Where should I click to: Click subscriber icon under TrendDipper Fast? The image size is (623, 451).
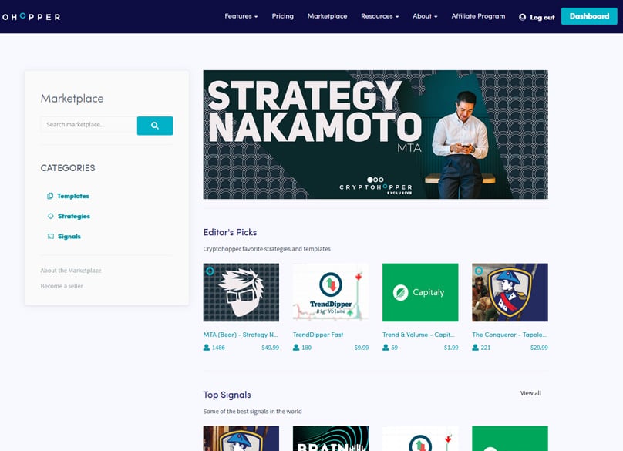tap(296, 348)
